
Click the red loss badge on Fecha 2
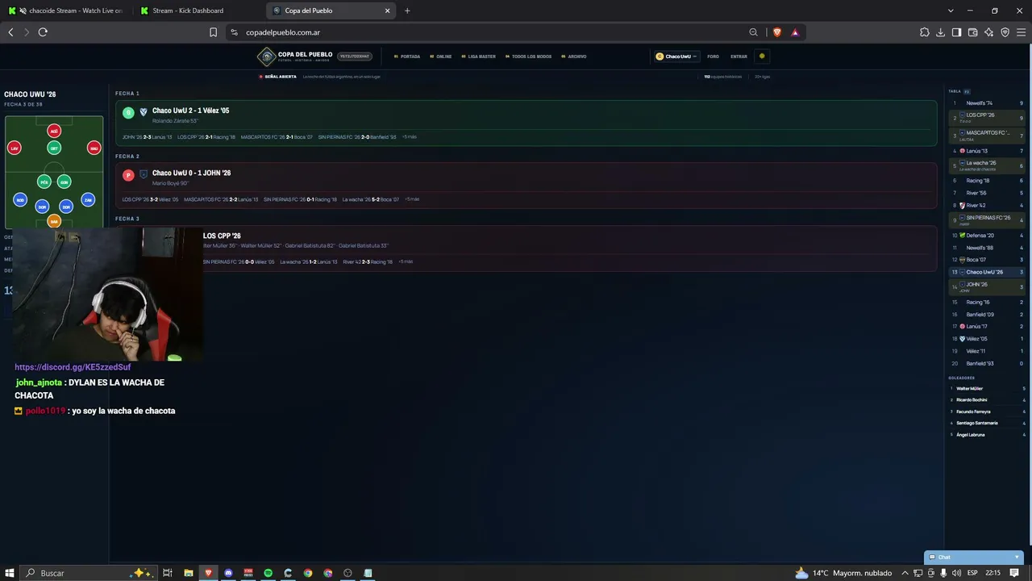coord(128,175)
